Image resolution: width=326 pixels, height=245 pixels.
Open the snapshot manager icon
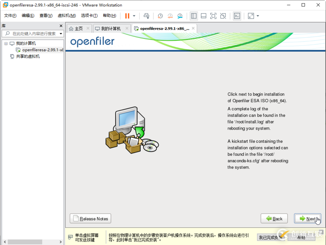click(x=180, y=16)
